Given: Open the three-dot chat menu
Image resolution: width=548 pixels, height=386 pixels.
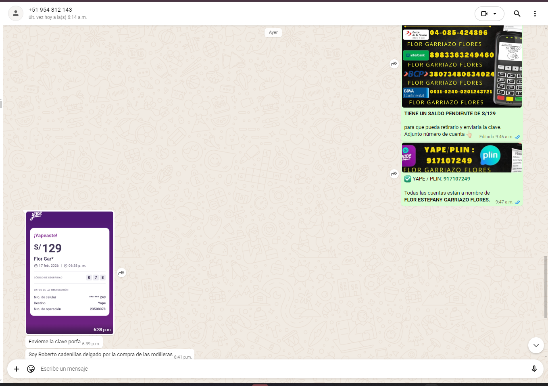Looking at the screenshot, I should point(535,14).
